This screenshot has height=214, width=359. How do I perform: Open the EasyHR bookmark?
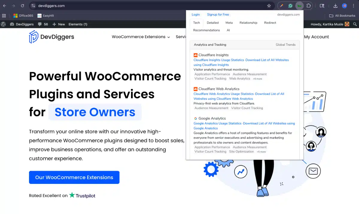[45, 15]
